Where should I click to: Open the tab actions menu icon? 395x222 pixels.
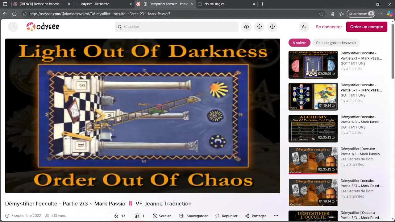coord(5,4)
